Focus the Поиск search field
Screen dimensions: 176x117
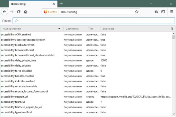pos(94,21)
